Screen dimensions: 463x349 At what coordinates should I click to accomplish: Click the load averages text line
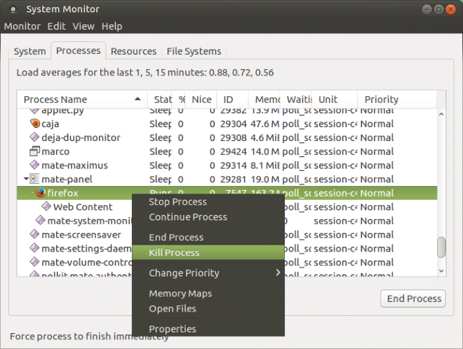click(x=145, y=73)
